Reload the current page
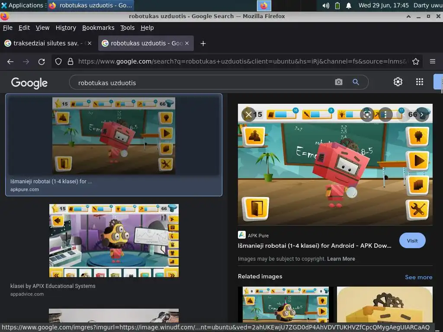 click(x=42, y=61)
